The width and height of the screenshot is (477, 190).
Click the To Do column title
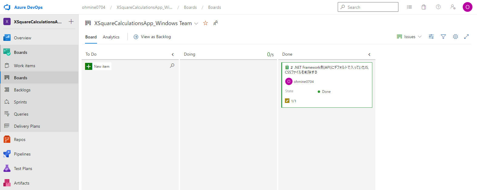click(x=91, y=54)
